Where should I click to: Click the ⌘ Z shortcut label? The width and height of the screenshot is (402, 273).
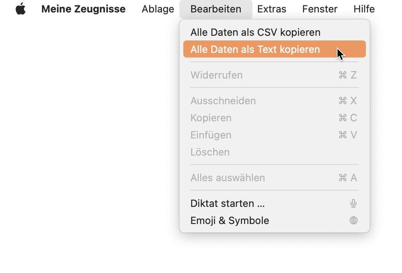point(348,75)
